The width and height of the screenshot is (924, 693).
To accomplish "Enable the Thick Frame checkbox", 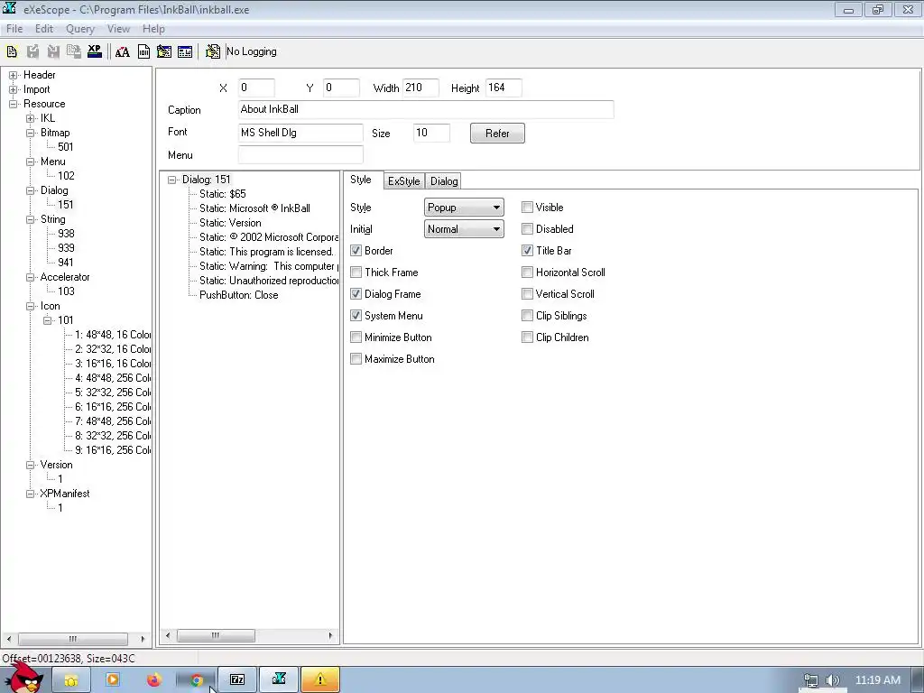I will 356,273.
